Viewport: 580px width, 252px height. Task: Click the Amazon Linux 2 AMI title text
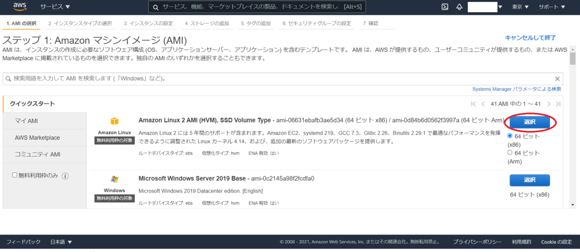click(205, 120)
